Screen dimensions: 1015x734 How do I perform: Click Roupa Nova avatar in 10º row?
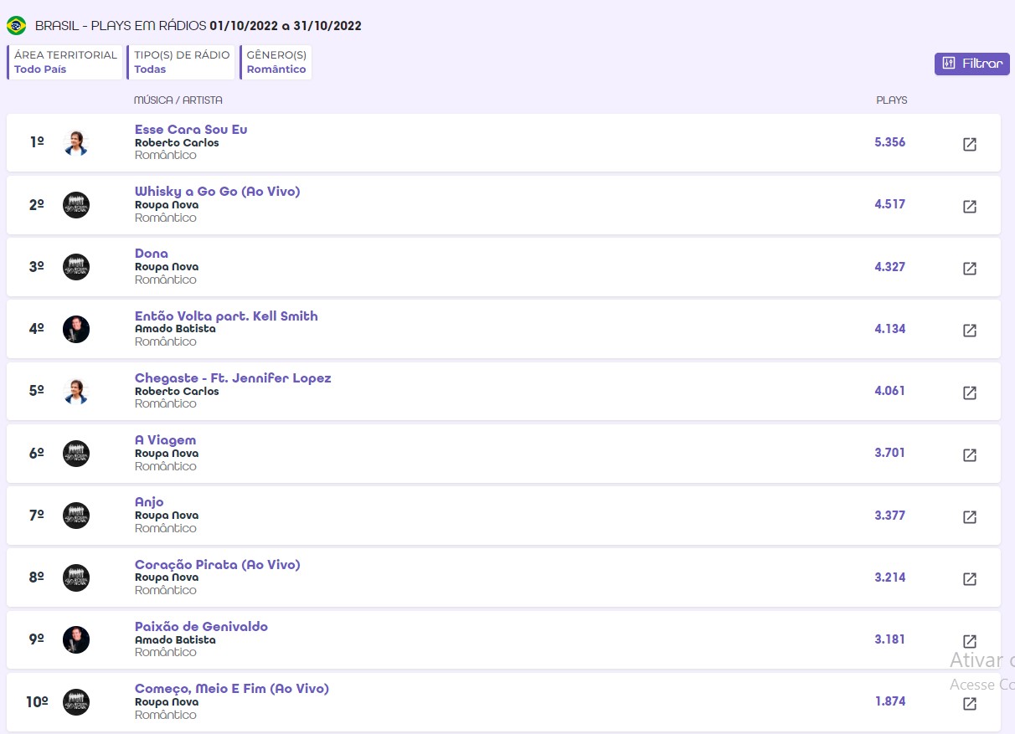[76, 702]
